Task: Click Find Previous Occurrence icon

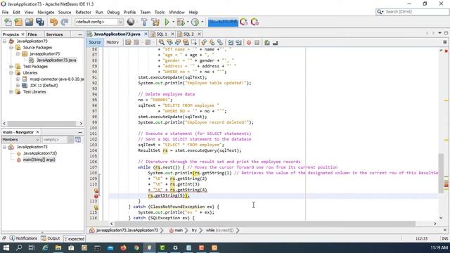Action: 169,42
